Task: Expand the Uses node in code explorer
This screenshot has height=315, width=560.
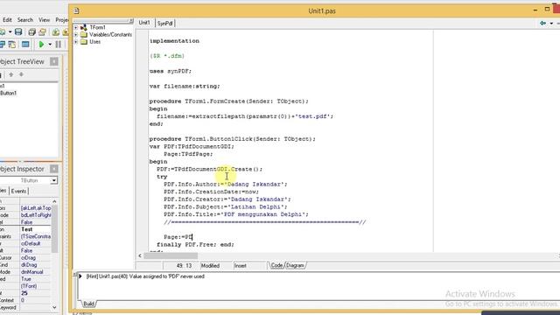Action: (76, 42)
